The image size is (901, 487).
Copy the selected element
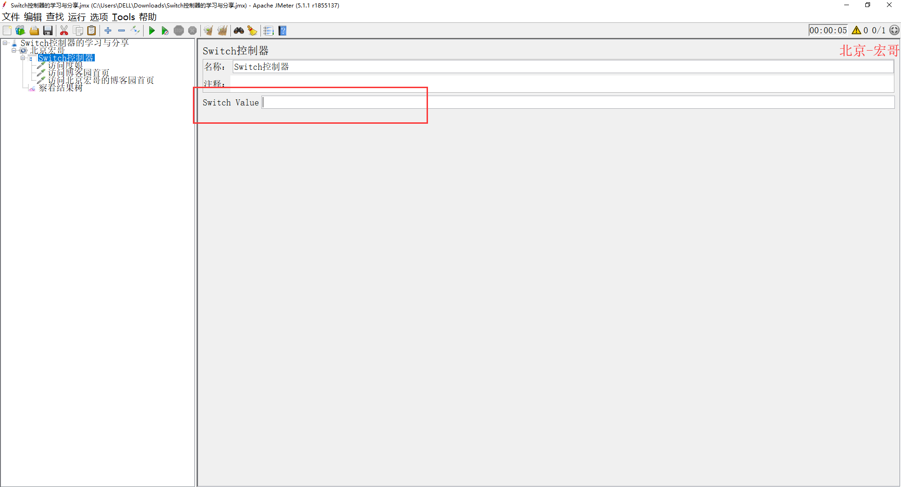[x=78, y=30]
